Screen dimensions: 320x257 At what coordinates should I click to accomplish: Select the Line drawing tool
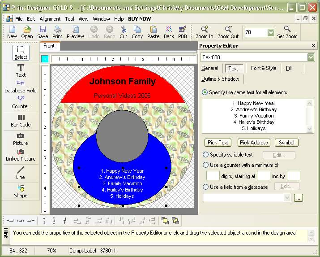[21, 173]
